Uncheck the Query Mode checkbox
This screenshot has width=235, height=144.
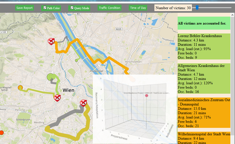coord(72,8)
